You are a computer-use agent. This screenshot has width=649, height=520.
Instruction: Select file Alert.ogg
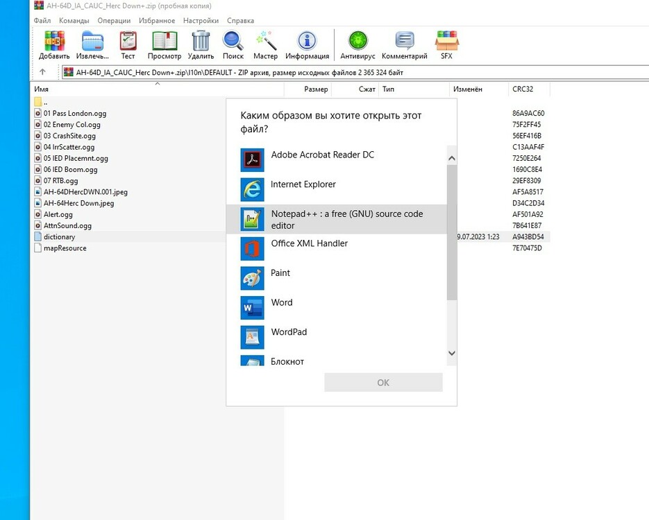coord(58,214)
